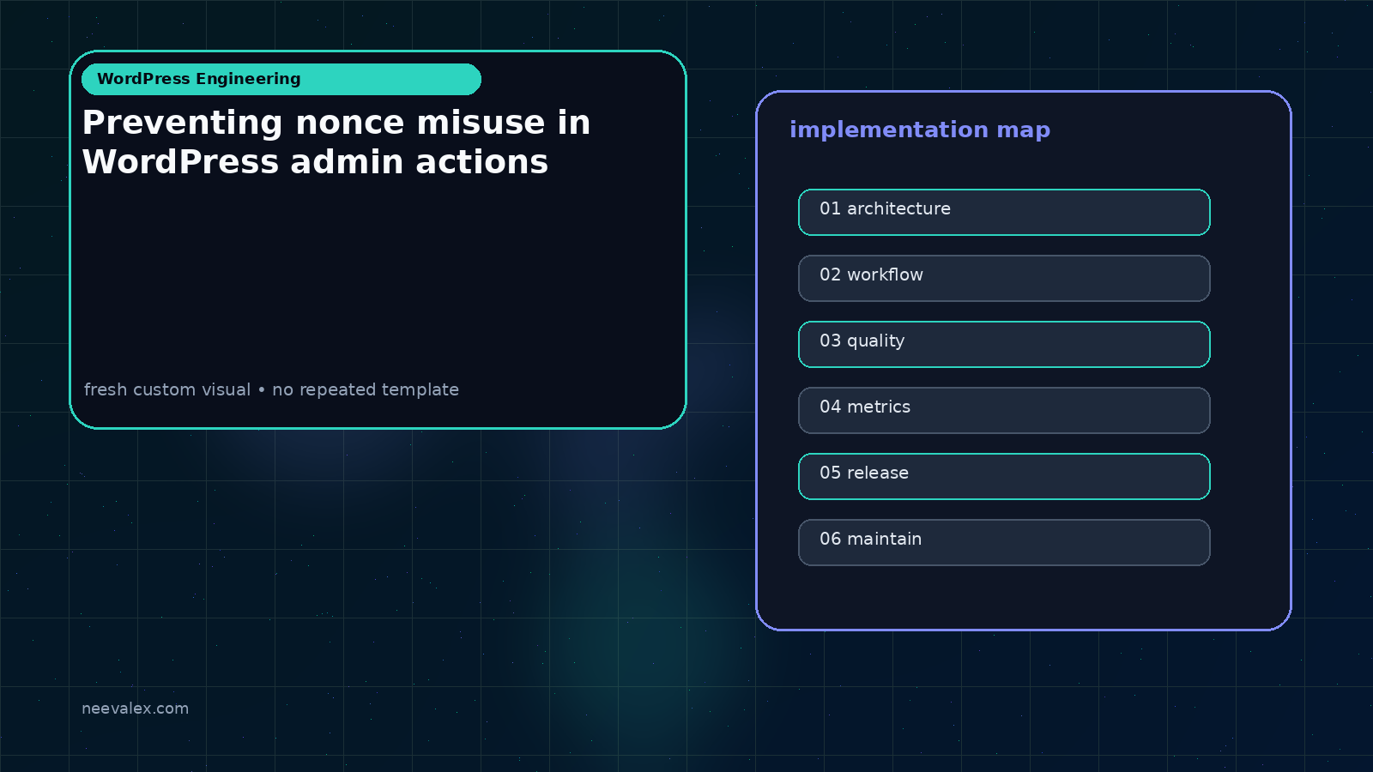Image resolution: width=1373 pixels, height=772 pixels.
Task: Click the WordPress Engineering badge
Action: pos(281,79)
